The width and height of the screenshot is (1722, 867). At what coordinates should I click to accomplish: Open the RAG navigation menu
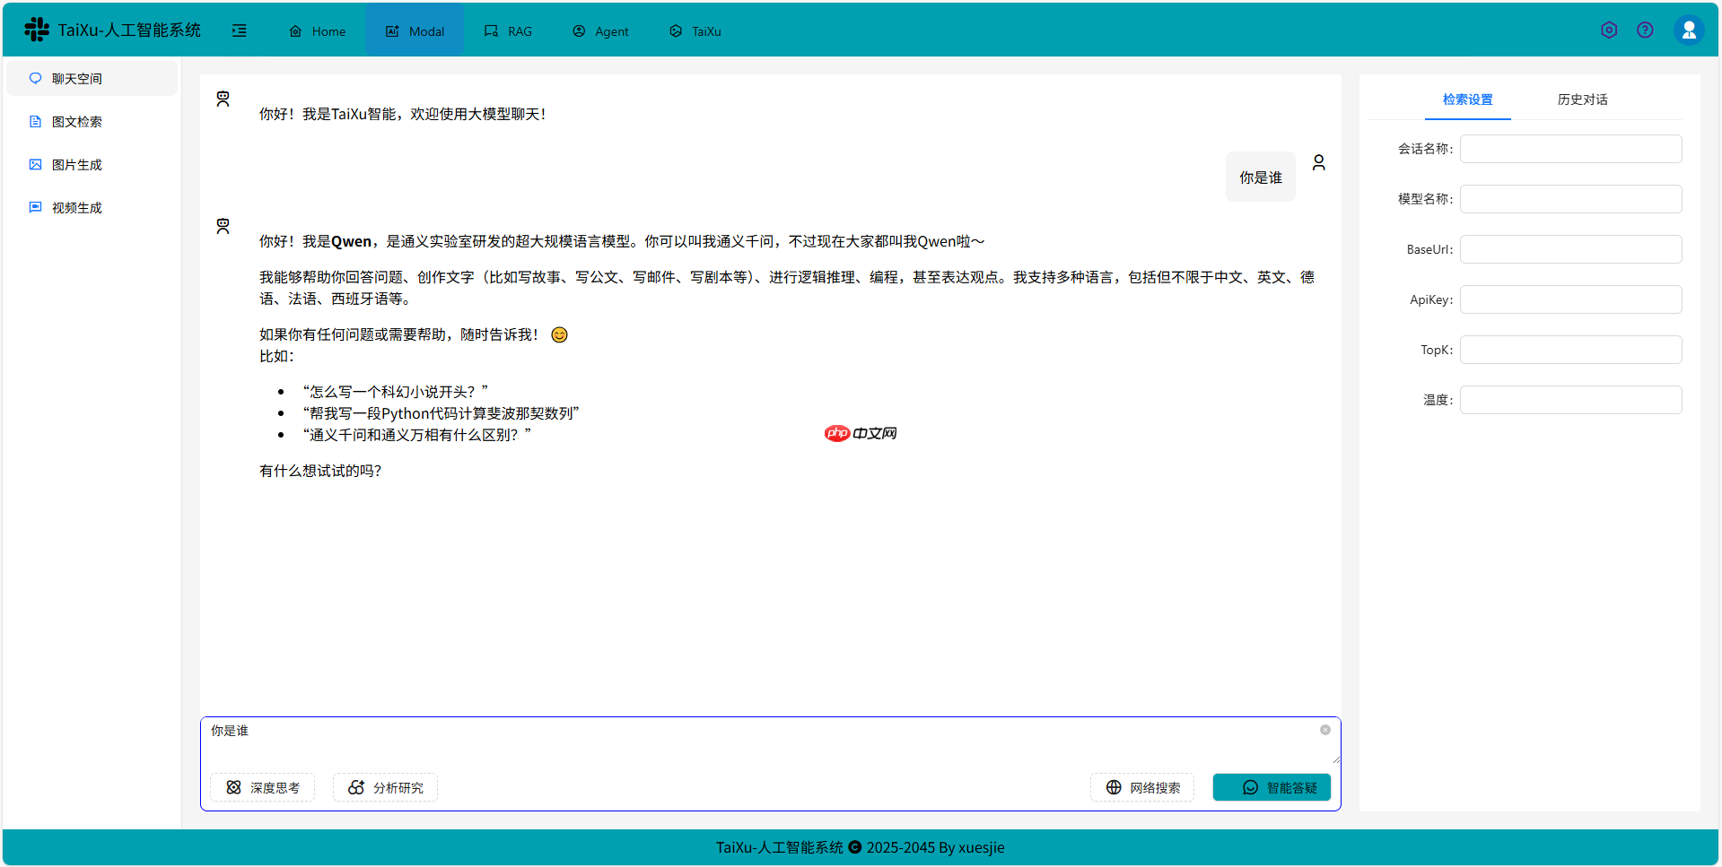tap(508, 30)
